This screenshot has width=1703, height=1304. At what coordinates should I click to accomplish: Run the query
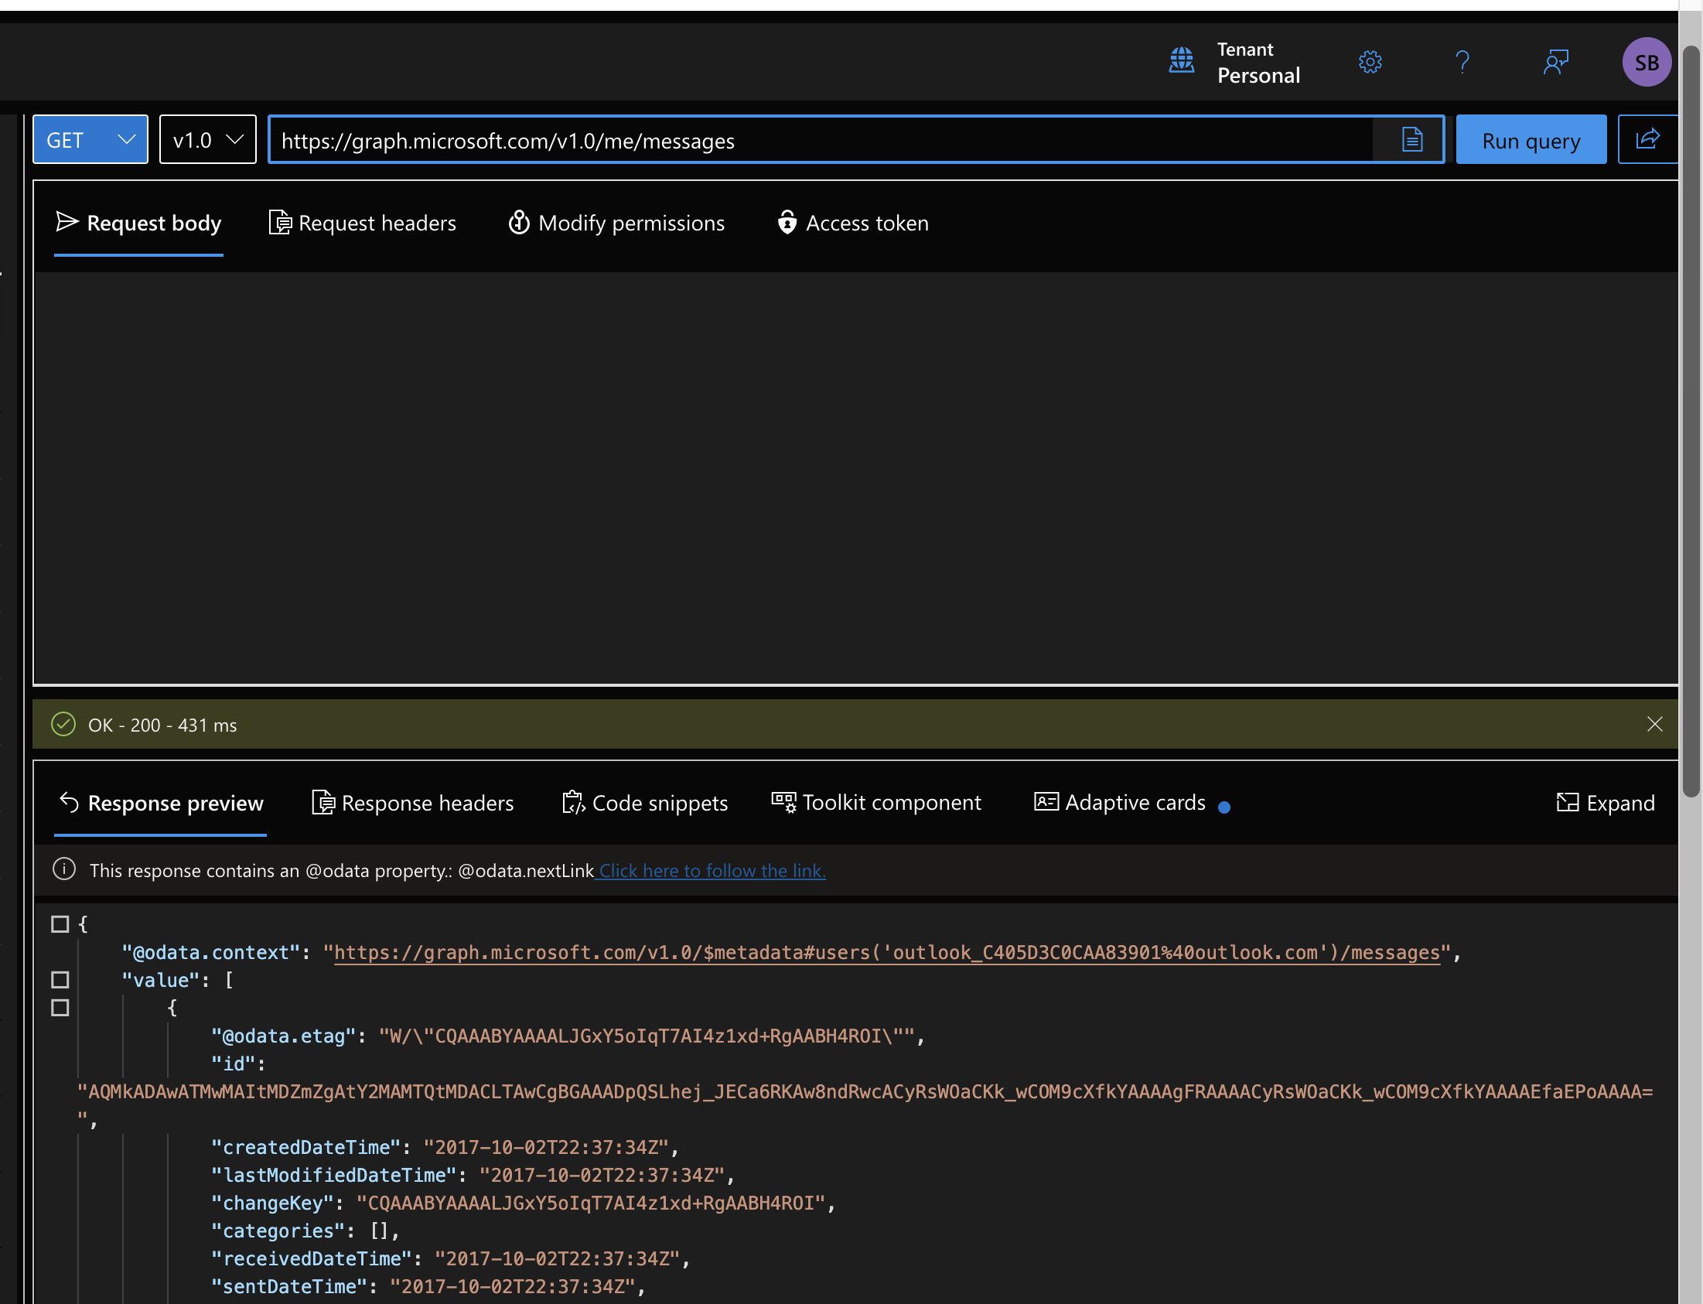coord(1530,140)
